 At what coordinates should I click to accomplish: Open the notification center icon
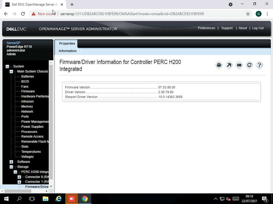(265, 199)
